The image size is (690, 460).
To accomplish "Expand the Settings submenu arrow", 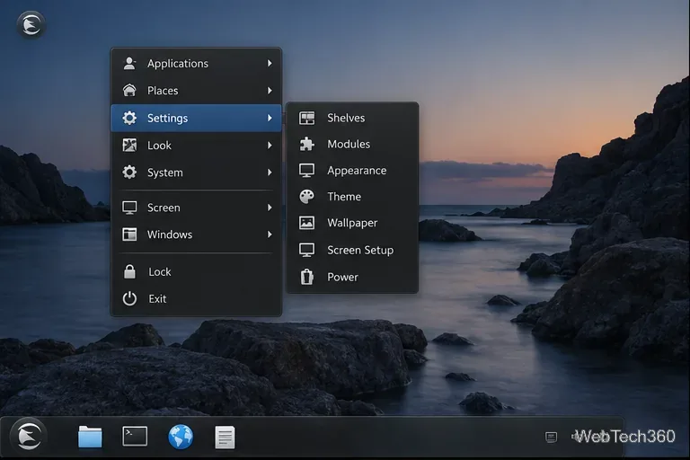I will [x=270, y=118].
